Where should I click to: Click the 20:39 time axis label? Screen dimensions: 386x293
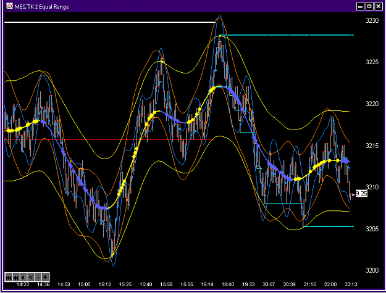click(x=289, y=284)
